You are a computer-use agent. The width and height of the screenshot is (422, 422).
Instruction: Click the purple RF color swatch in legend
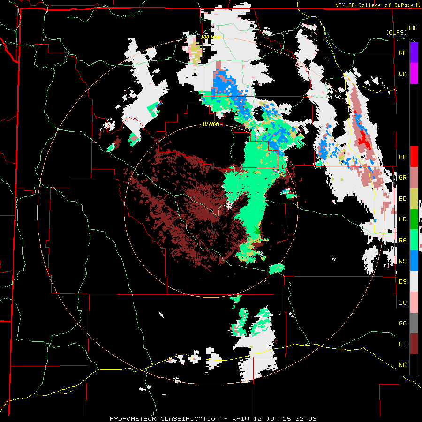(414, 53)
